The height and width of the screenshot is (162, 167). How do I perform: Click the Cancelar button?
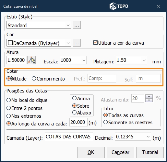click(x=120, y=152)
